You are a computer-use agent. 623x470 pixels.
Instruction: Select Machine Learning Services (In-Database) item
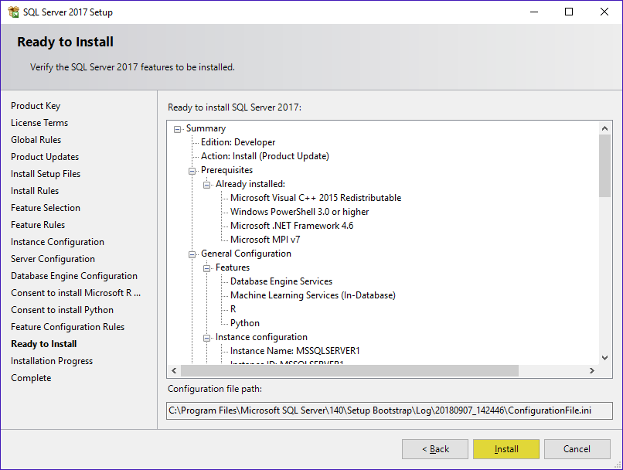313,295
